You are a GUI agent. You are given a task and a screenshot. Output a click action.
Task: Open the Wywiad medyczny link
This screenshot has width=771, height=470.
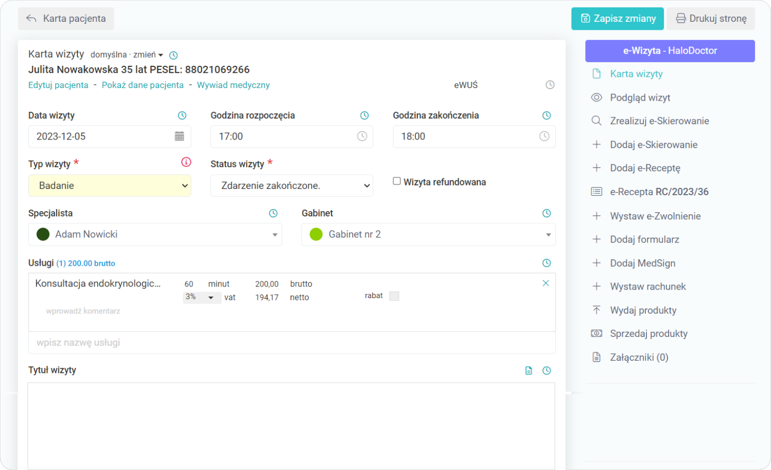233,85
